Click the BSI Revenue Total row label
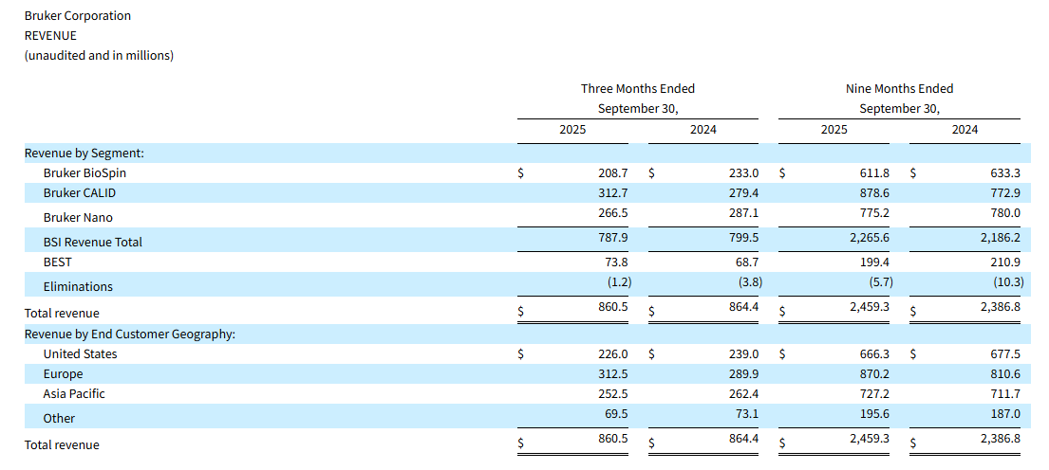 [92, 242]
